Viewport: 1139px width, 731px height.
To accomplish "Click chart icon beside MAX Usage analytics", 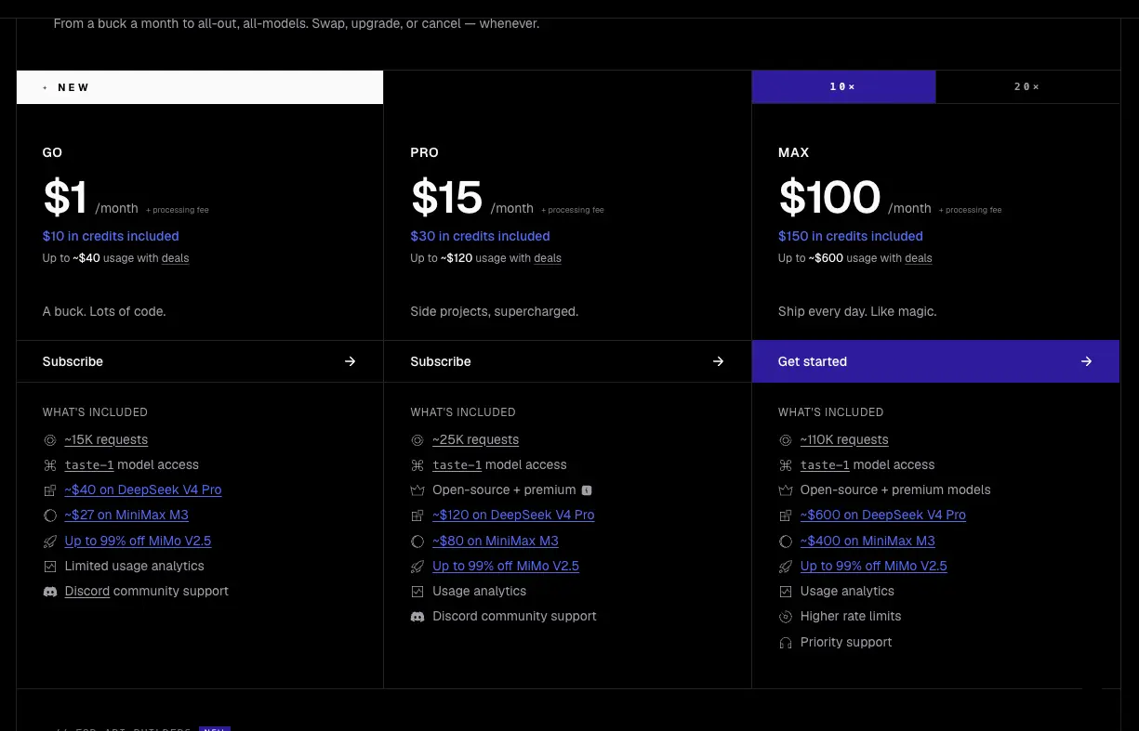I will 786,591.
